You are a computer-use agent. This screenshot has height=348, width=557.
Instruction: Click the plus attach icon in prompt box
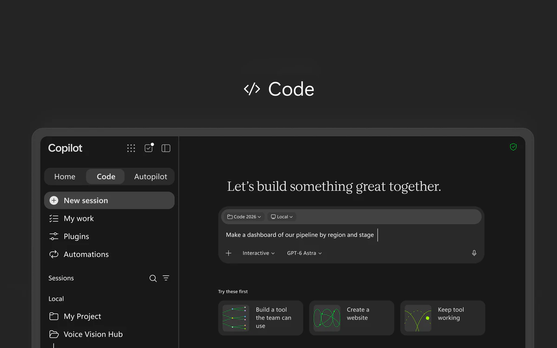tap(228, 253)
